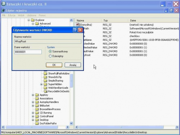Select the SuperHidden folder icon
Image resolution: width=180 pixels, height=135 pixels.
coord(45,84)
